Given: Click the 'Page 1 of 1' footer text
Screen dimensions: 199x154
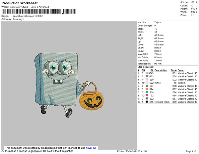Looking at the screenshot, I should (x=192, y=151).
